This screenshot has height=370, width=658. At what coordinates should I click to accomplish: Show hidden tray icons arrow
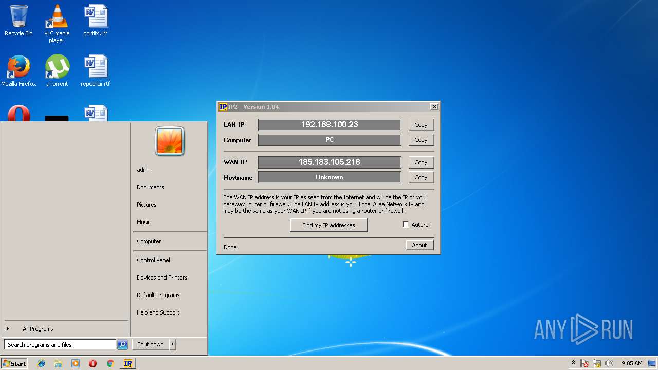point(573,363)
